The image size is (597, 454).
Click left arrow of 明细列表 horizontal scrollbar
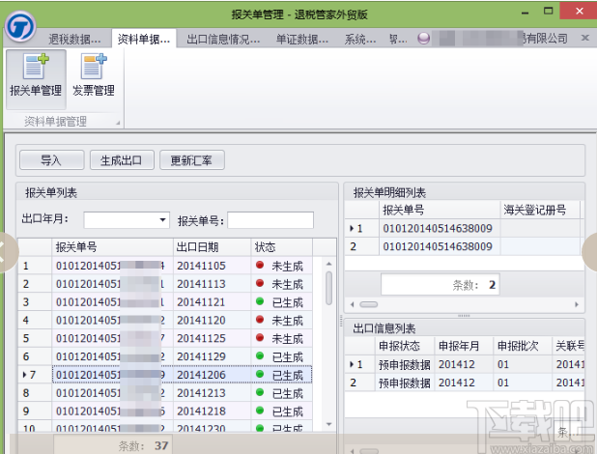point(353,304)
